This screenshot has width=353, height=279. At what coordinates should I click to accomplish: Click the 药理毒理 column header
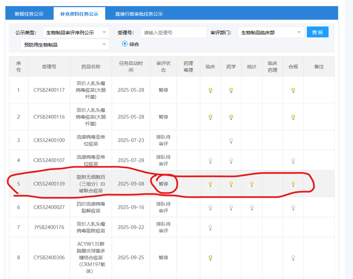click(x=188, y=67)
